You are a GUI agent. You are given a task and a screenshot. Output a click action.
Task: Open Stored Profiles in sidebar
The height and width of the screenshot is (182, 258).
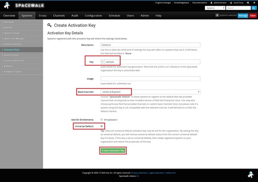pos(22,55)
